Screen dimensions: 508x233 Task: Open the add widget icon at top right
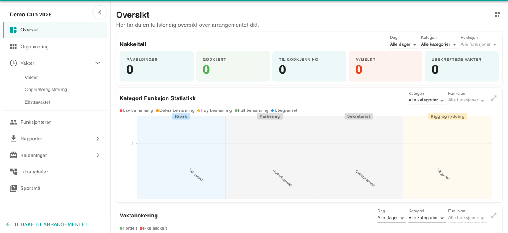pyautogui.click(x=497, y=14)
